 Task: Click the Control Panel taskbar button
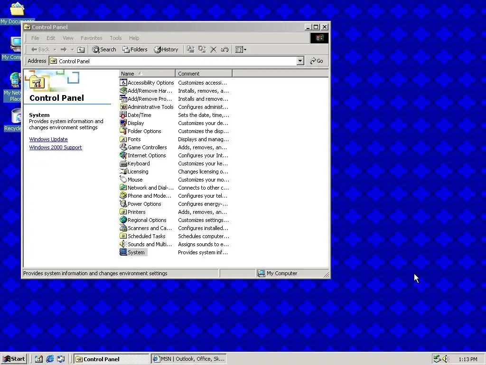pyautogui.click(x=112, y=359)
